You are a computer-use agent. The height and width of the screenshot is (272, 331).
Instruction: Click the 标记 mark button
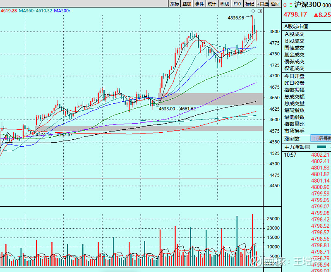point(249,4)
